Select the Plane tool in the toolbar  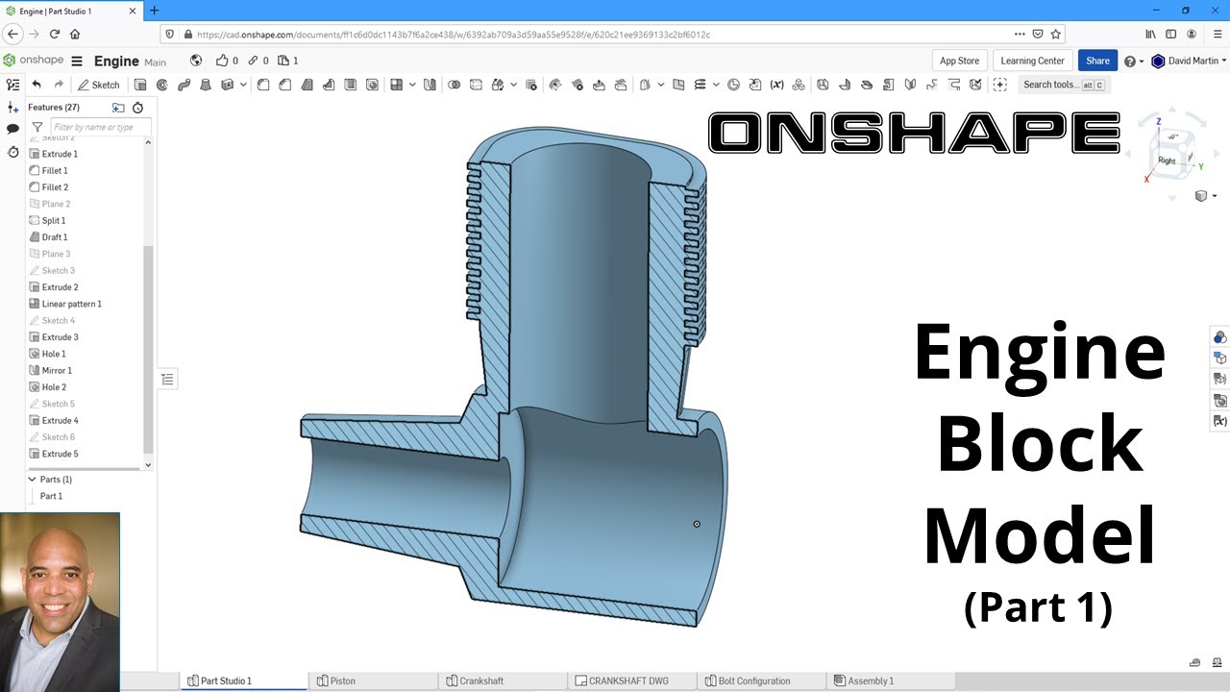678,85
